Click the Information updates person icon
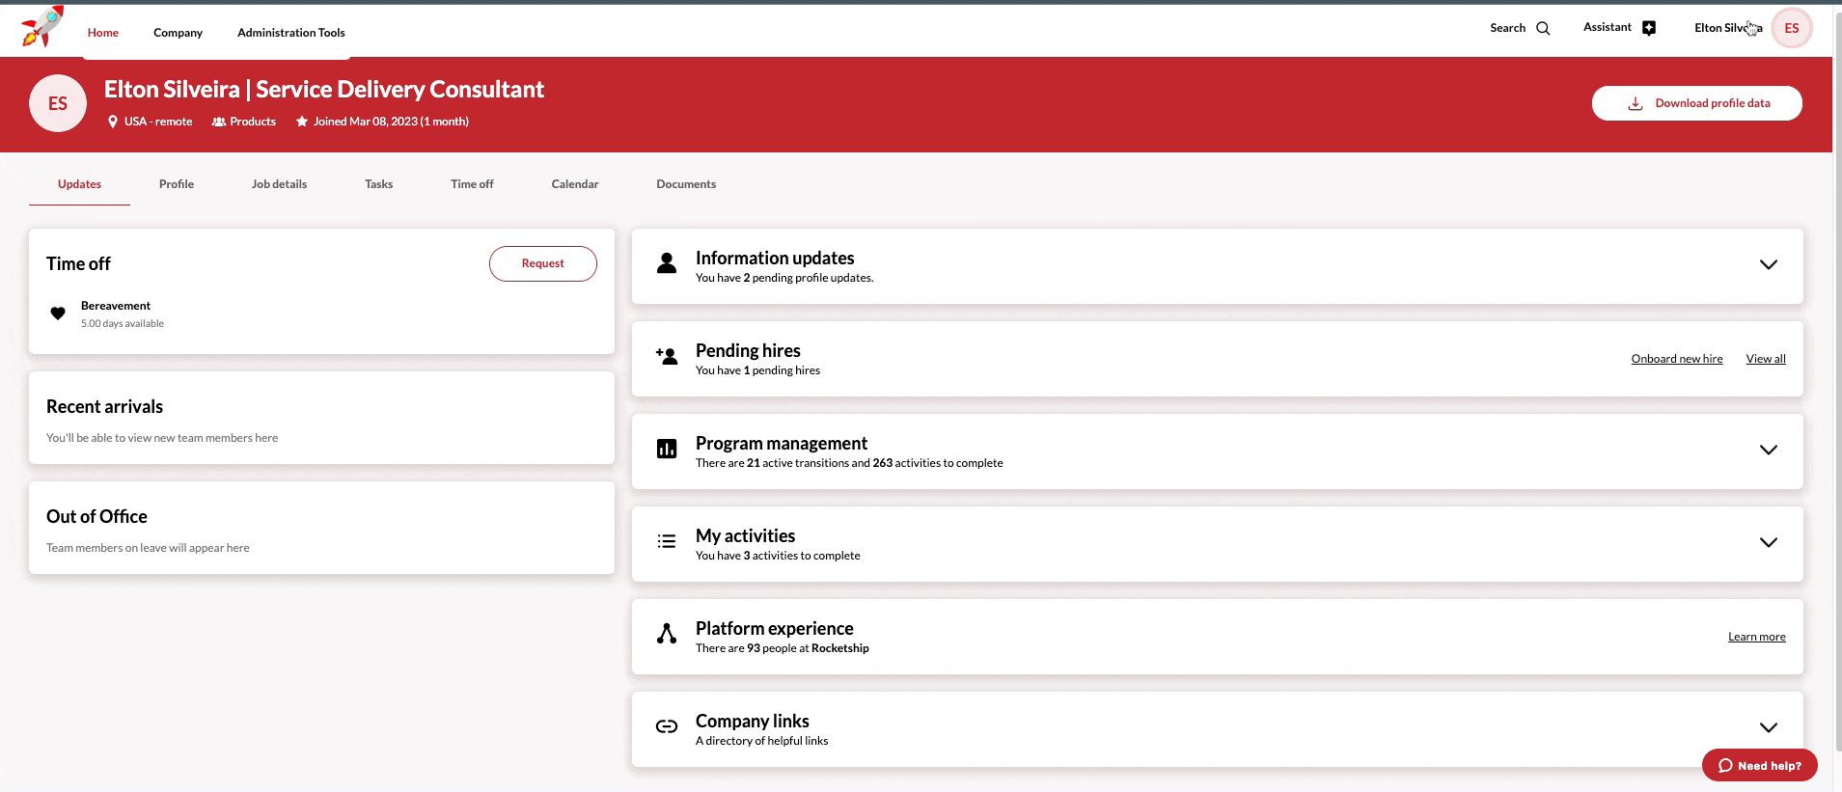 tap(666, 264)
